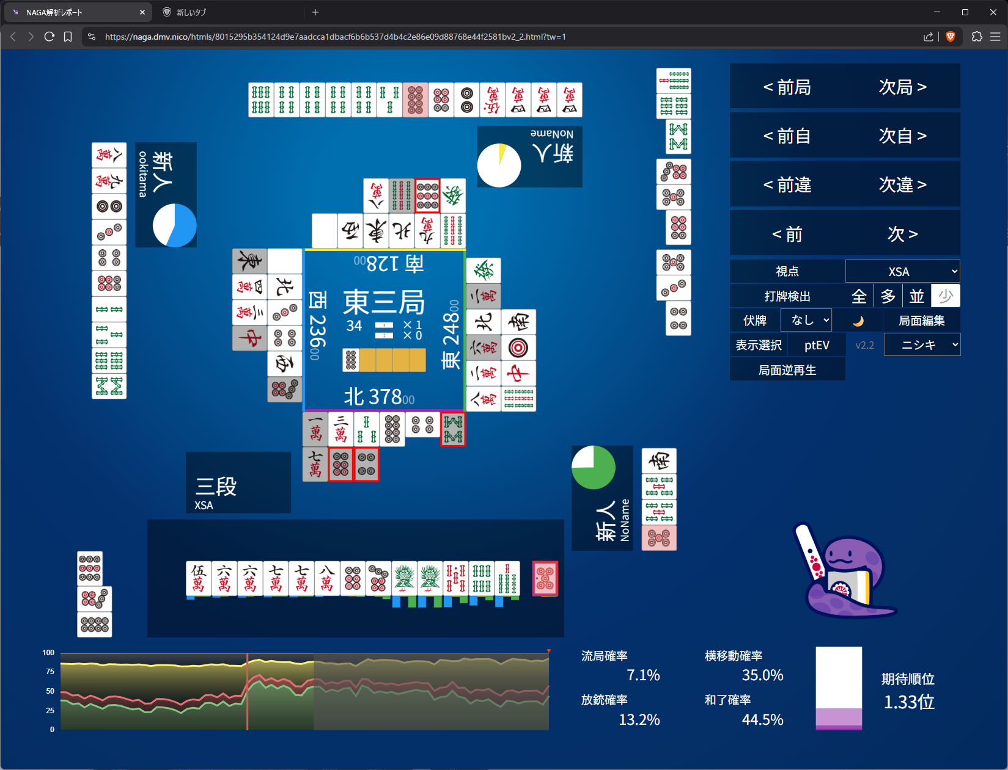Set discard detection to 全
Viewport: 1008px width, 770px height.
pyautogui.click(x=859, y=296)
